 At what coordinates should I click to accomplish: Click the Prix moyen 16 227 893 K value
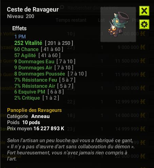click(x=49, y=129)
